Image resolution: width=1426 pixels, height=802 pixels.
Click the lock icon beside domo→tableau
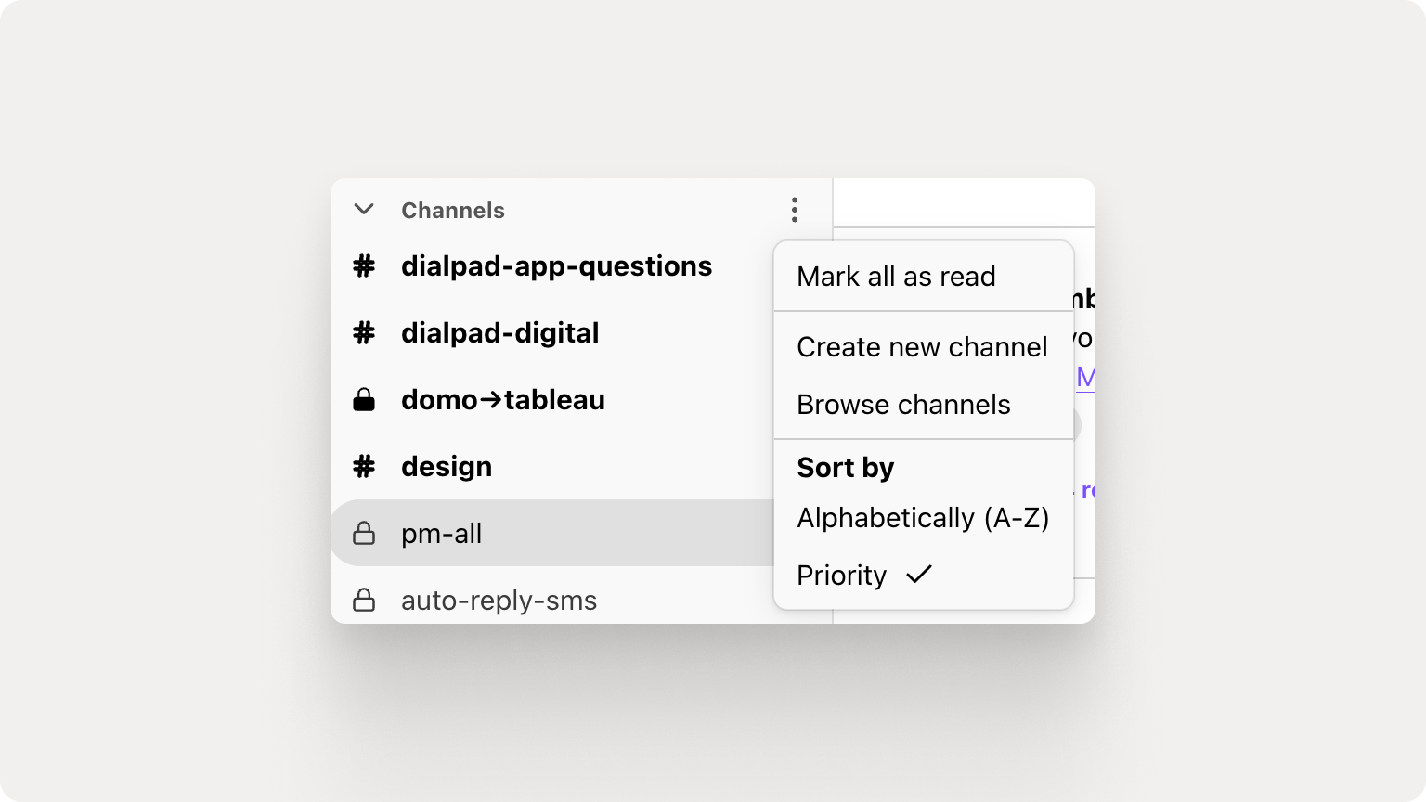click(363, 400)
